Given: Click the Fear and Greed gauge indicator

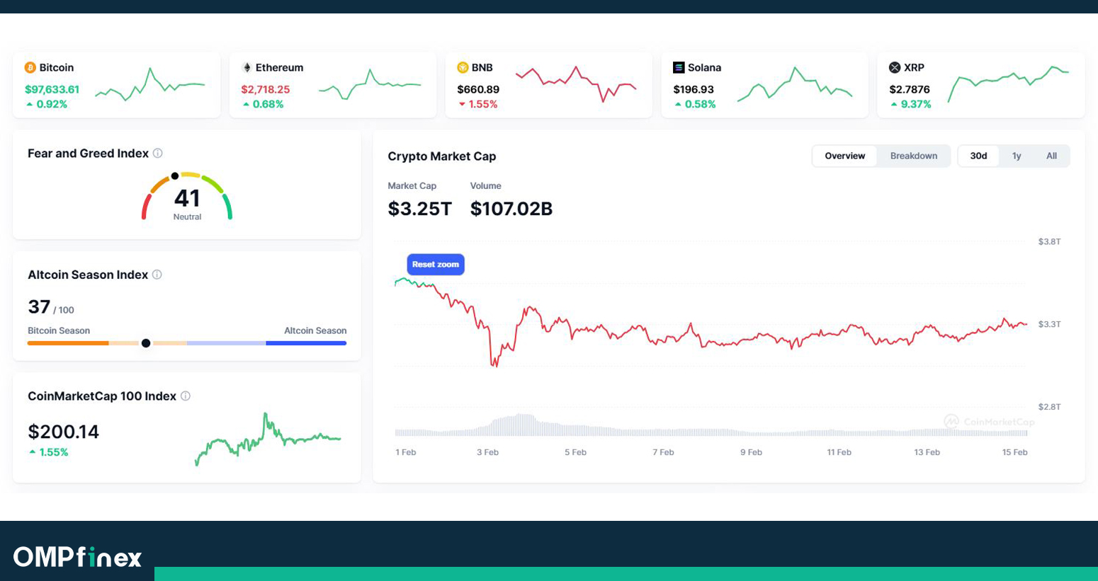Looking at the screenshot, I should tap(175, 176).
